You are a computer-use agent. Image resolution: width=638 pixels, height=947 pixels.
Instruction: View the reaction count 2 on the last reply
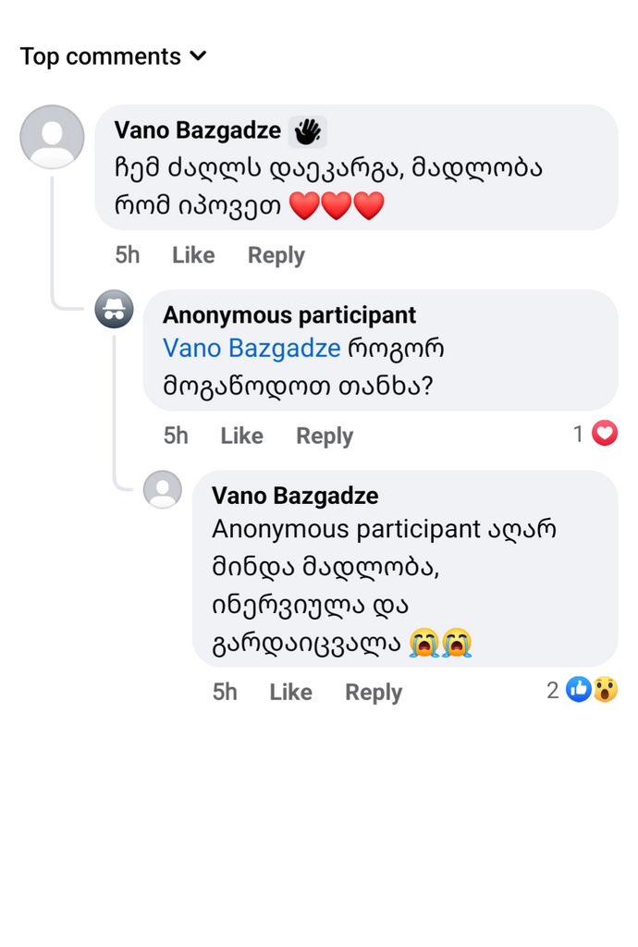(x=552, y=690)
